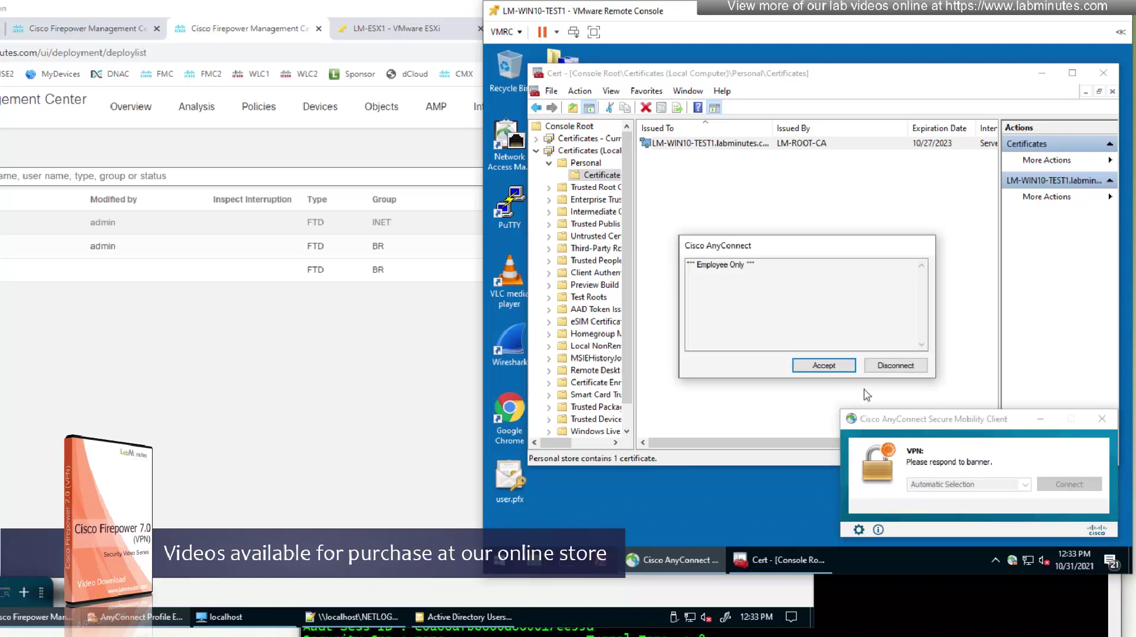Open the VMRC dropdown menu
Image resolution: width=1136 pixels, height=637 pixels.
pyautogui.click(x=506, y=32)
